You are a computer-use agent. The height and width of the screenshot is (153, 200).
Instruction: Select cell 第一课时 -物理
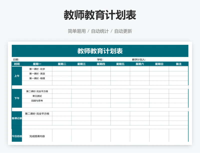coord(37,78)
